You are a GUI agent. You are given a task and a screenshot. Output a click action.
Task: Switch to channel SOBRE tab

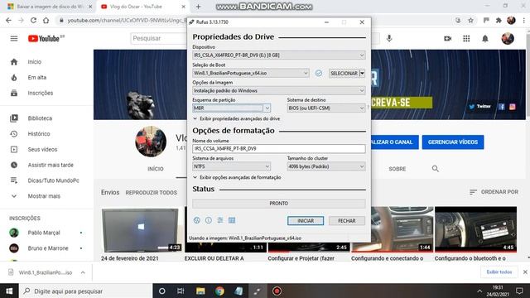click(x=397, y=169)
